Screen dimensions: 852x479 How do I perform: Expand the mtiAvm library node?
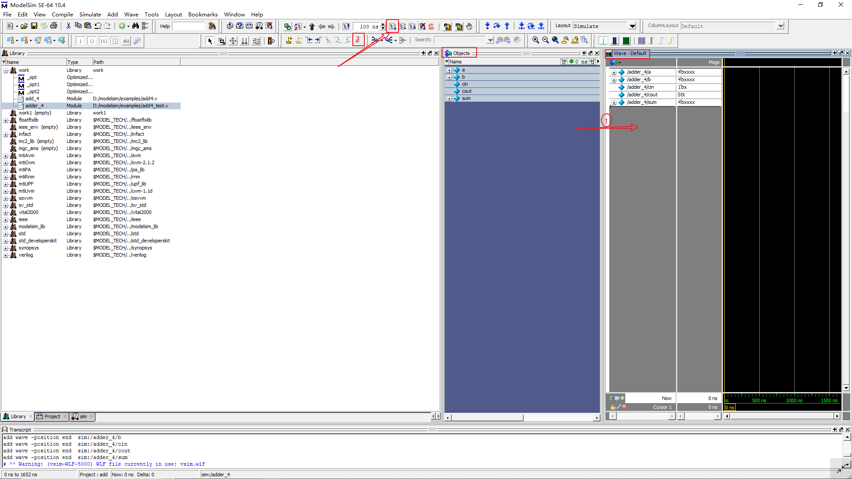coord(5,156)
